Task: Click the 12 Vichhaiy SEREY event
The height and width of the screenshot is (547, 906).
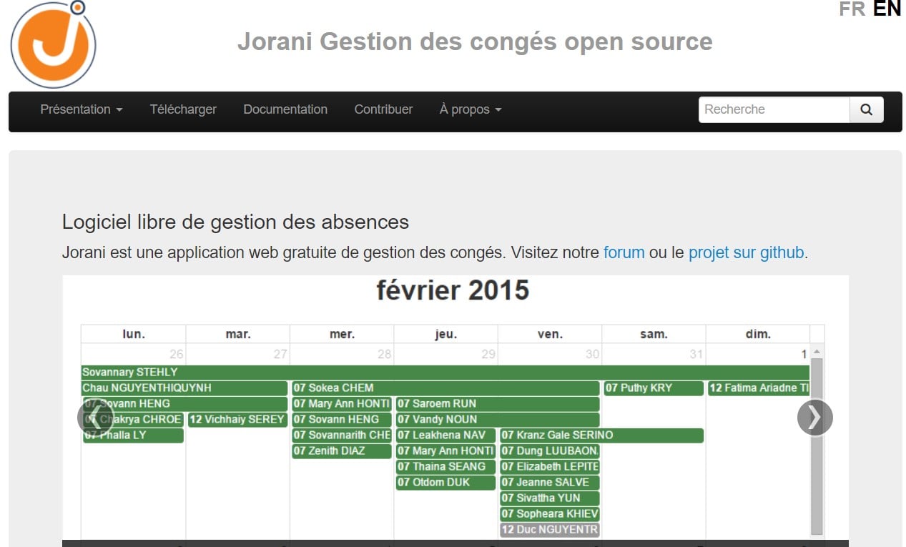Action: pos(237,420)
